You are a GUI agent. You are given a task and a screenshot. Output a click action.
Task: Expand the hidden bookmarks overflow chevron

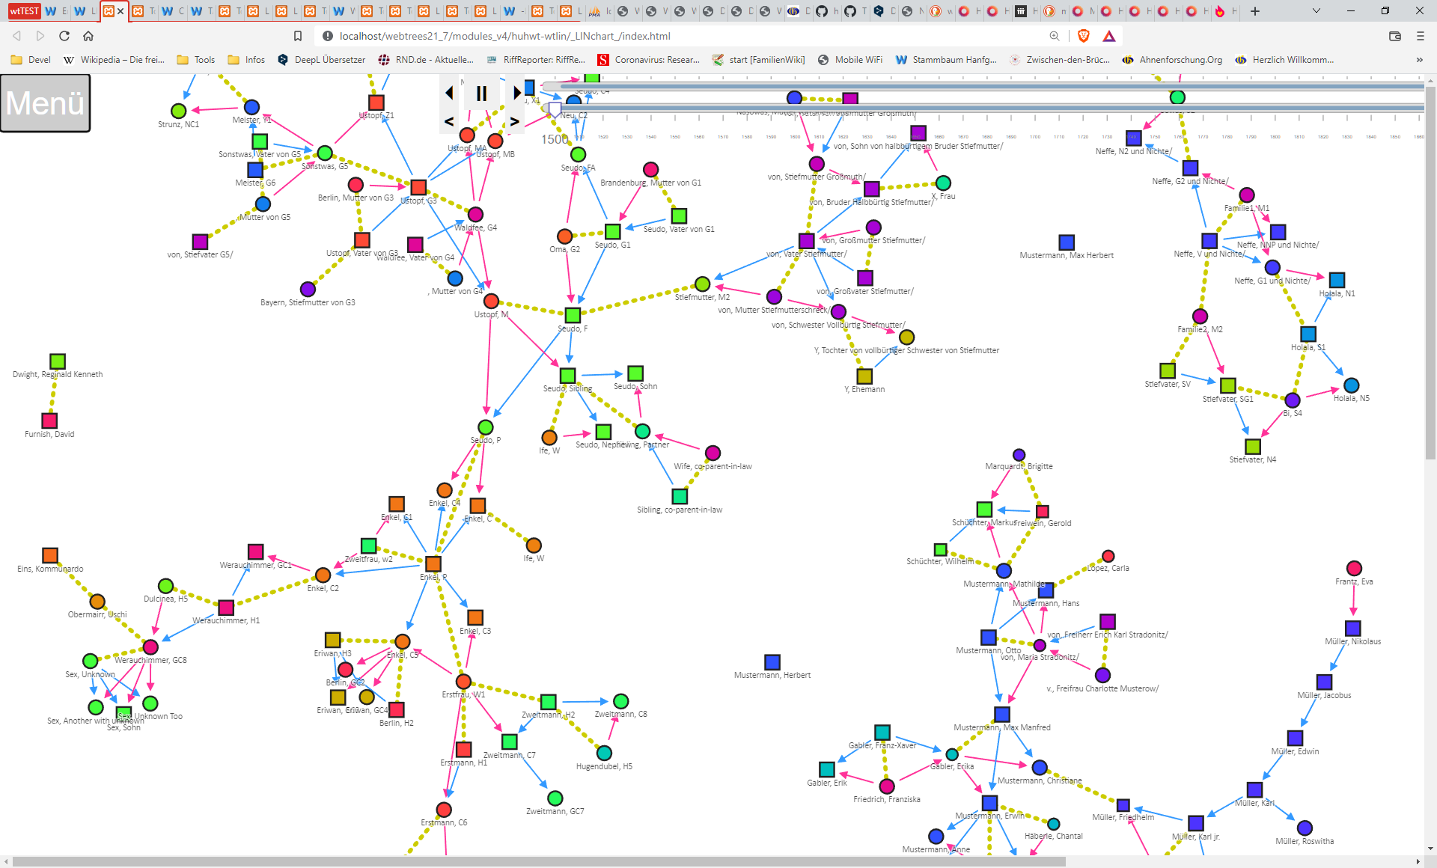[1419, 60]
